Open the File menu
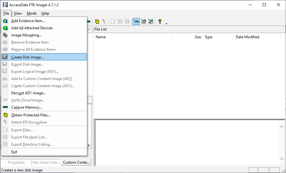Screen dimensions: 286x173 6,13
